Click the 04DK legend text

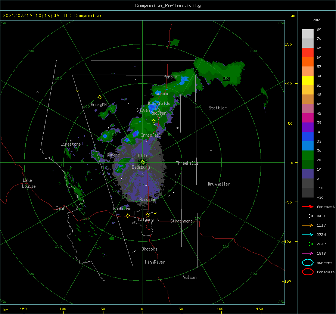pyautogui.click(x=321, y=216)
